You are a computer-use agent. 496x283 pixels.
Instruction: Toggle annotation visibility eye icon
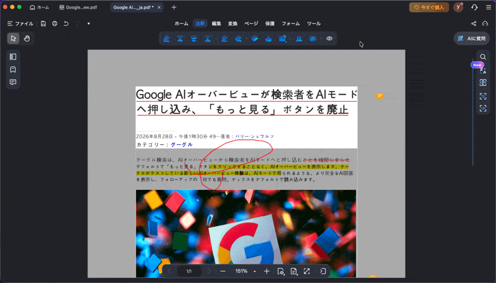pyautogui.click(x=329, y=38)
